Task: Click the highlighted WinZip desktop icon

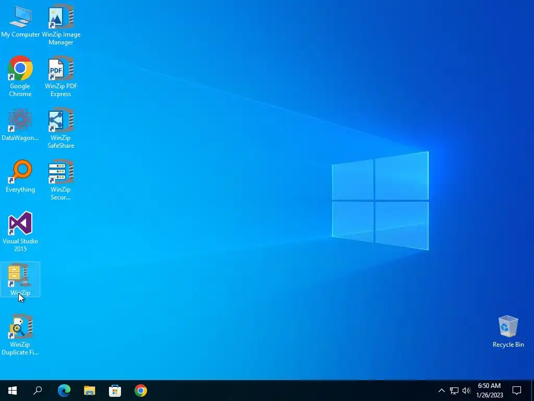Action: [20, 280]
